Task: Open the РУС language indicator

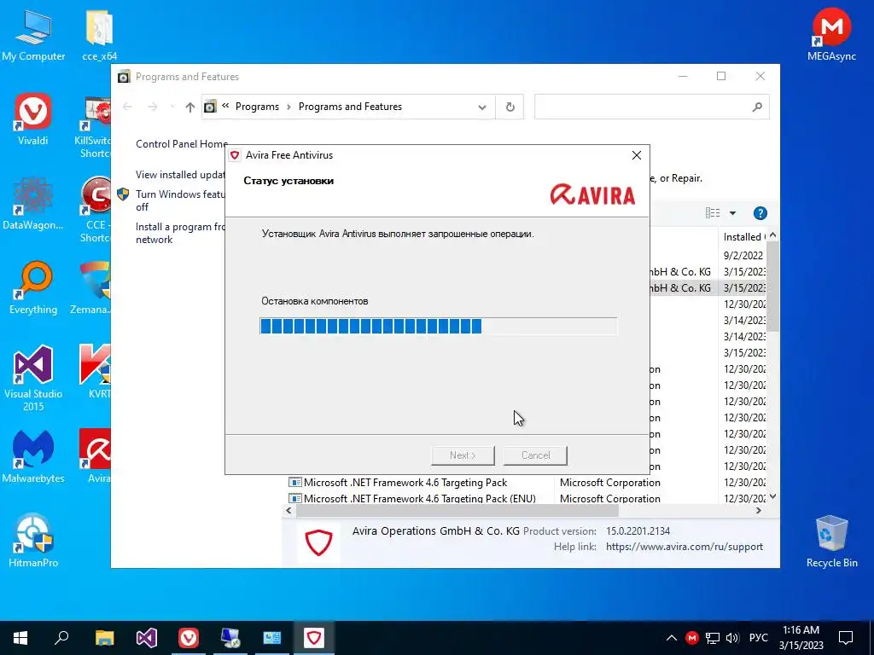Action: tap(759, 638)
